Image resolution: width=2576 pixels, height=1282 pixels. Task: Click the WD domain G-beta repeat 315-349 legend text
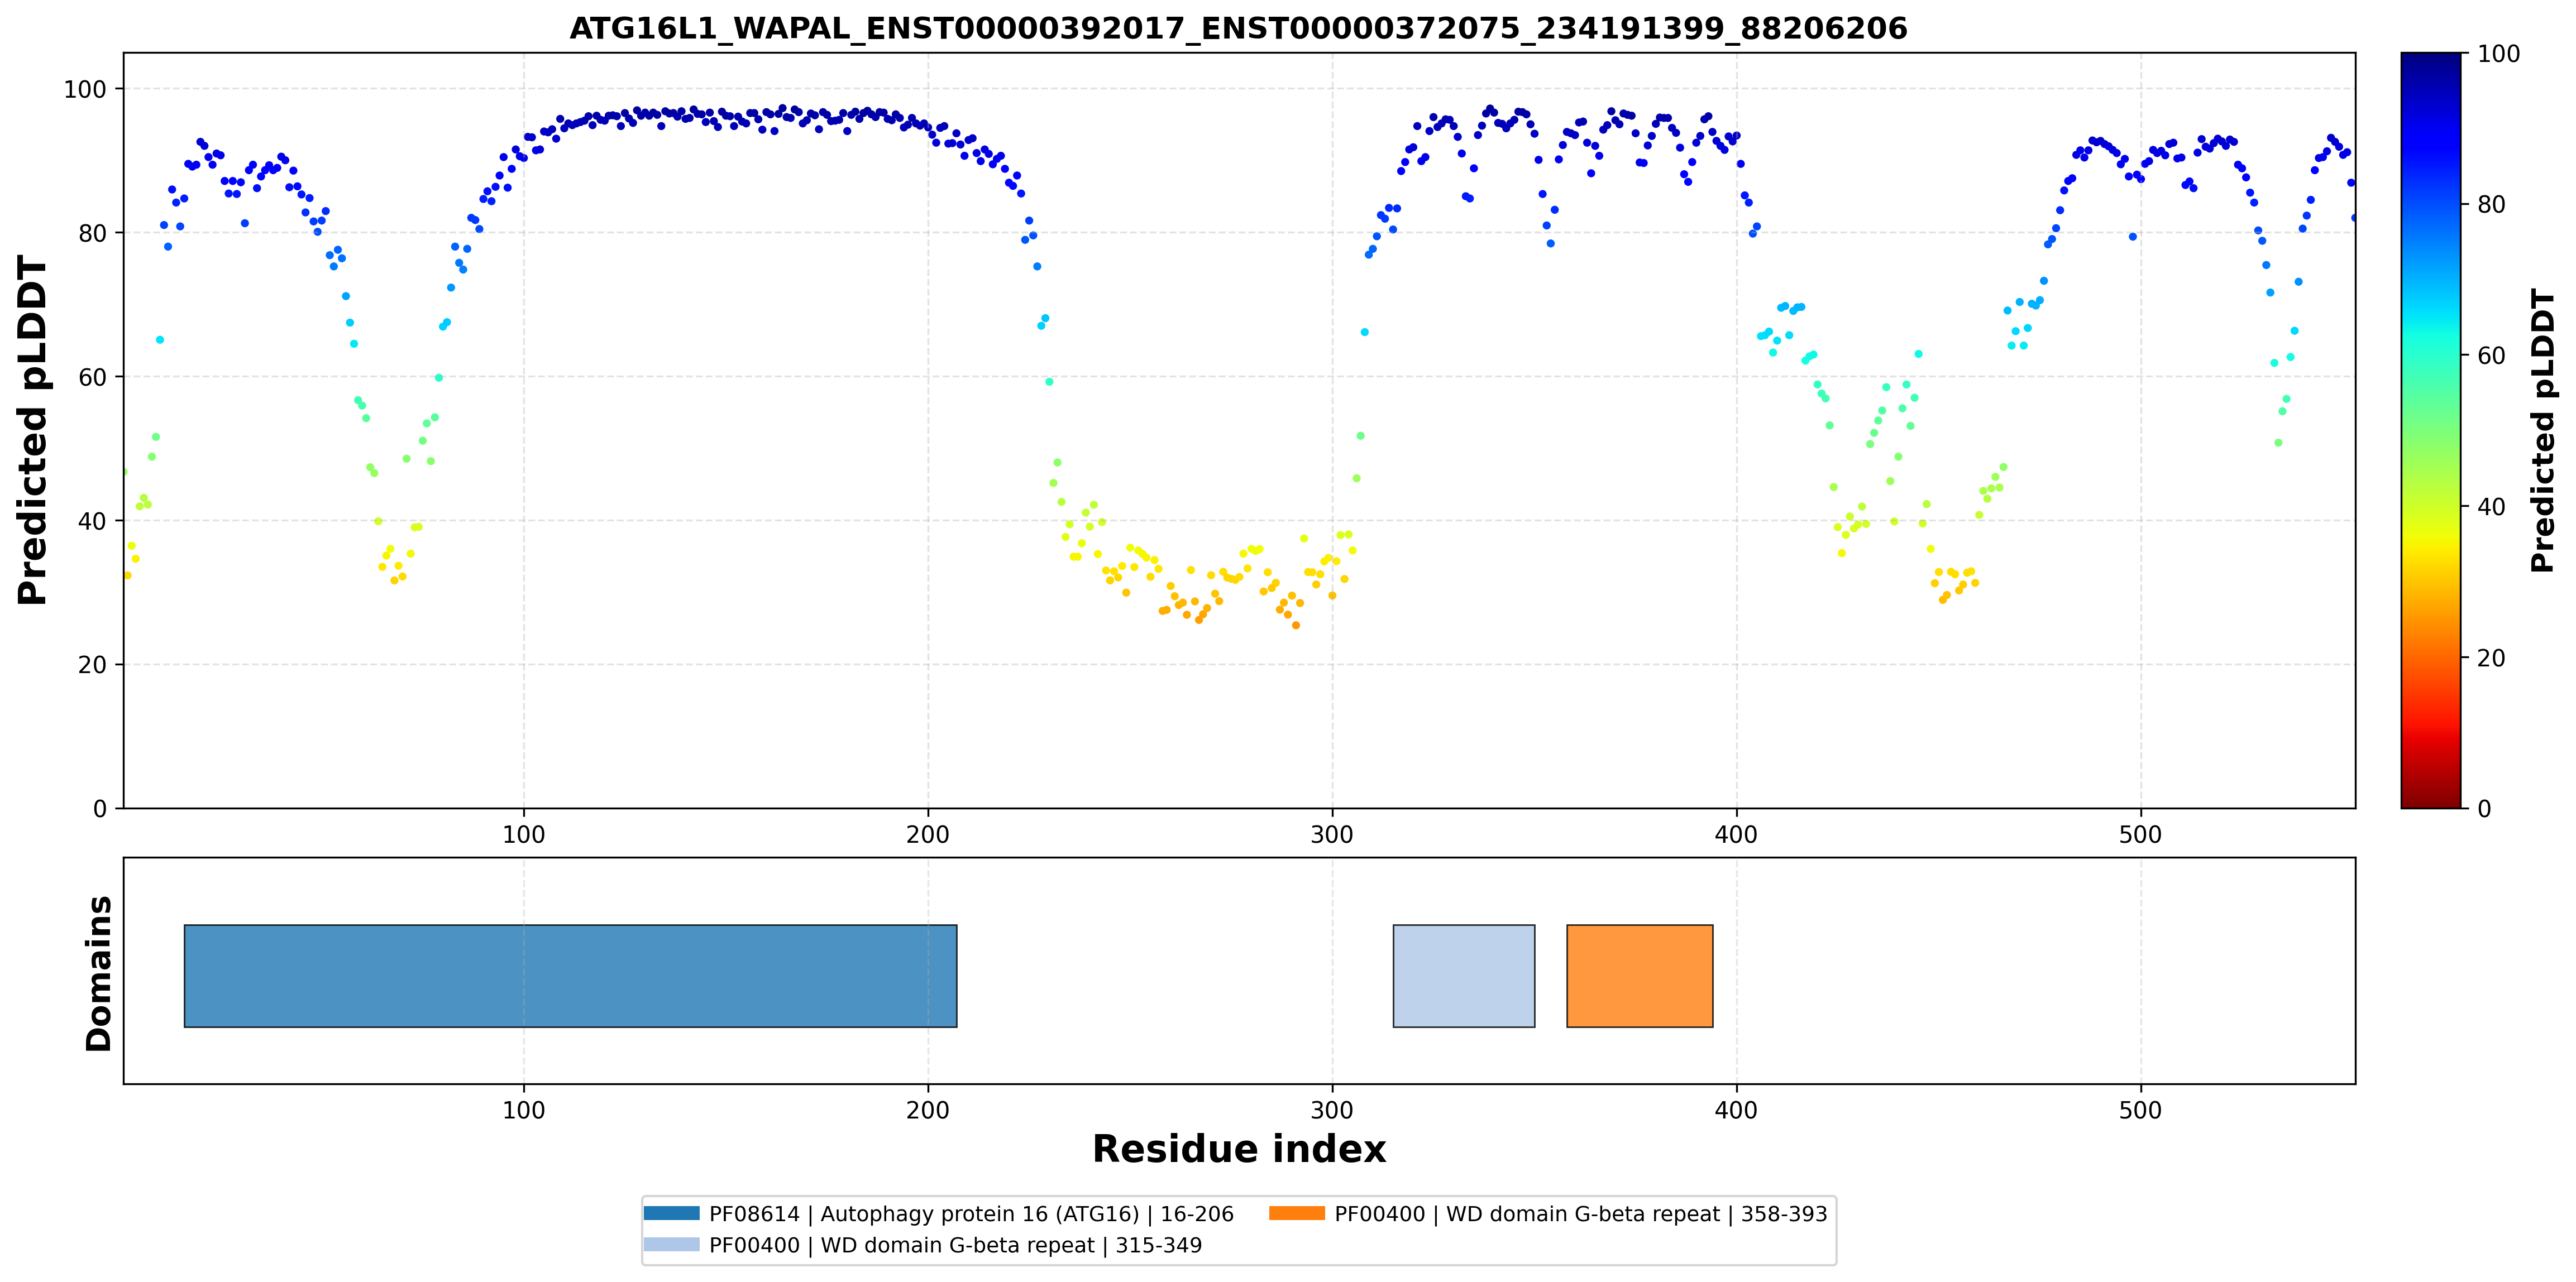point(955,1245)
